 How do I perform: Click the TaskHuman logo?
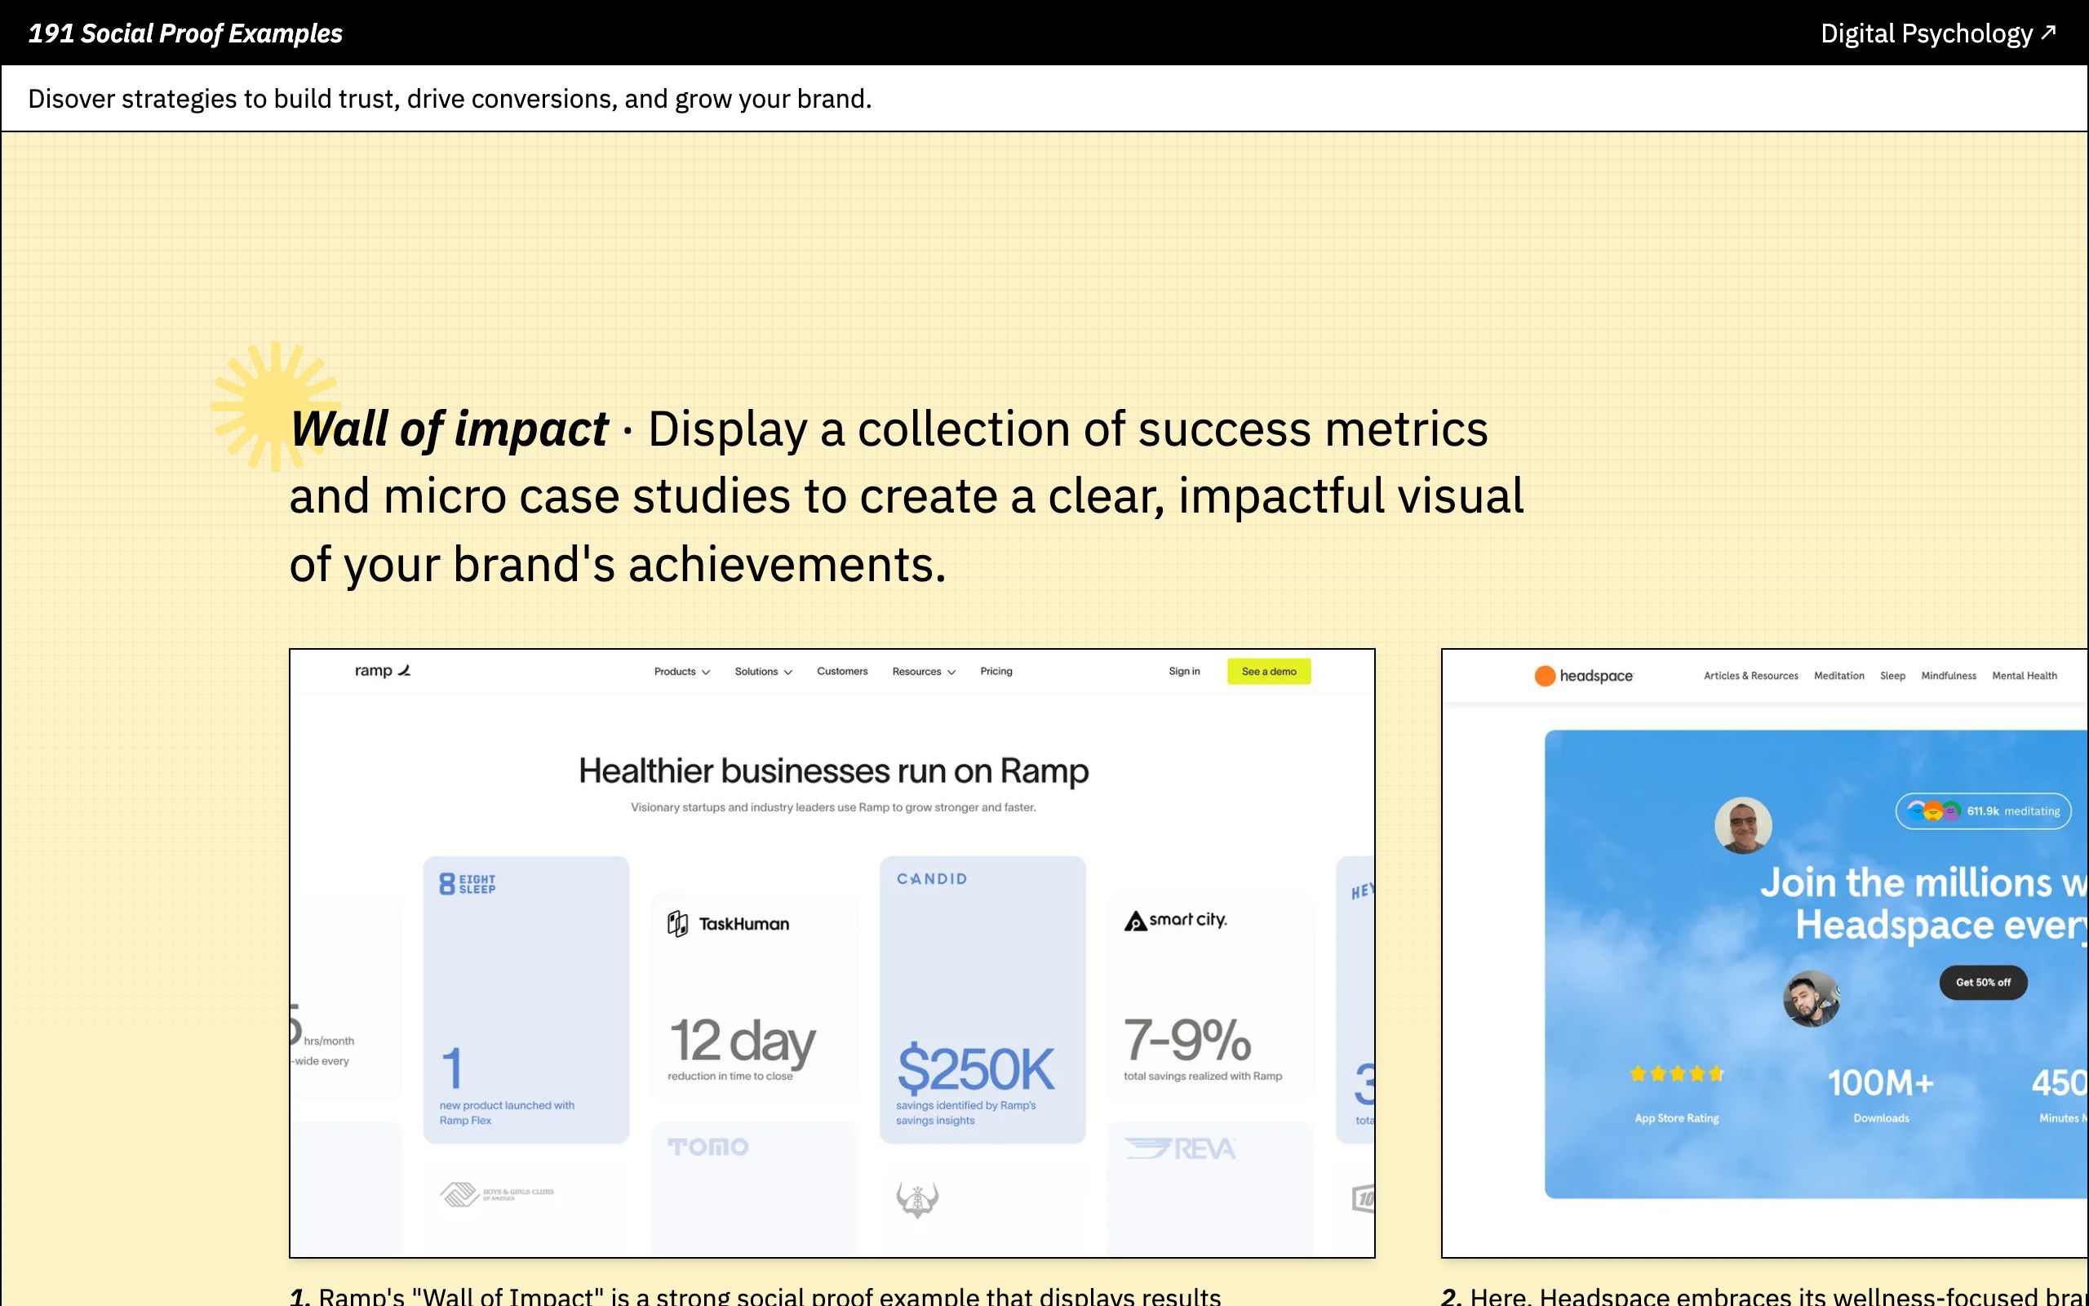point(729,923)
